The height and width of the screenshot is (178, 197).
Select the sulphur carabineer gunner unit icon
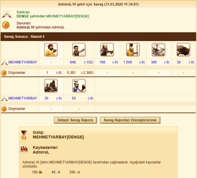tap(107, 50)
